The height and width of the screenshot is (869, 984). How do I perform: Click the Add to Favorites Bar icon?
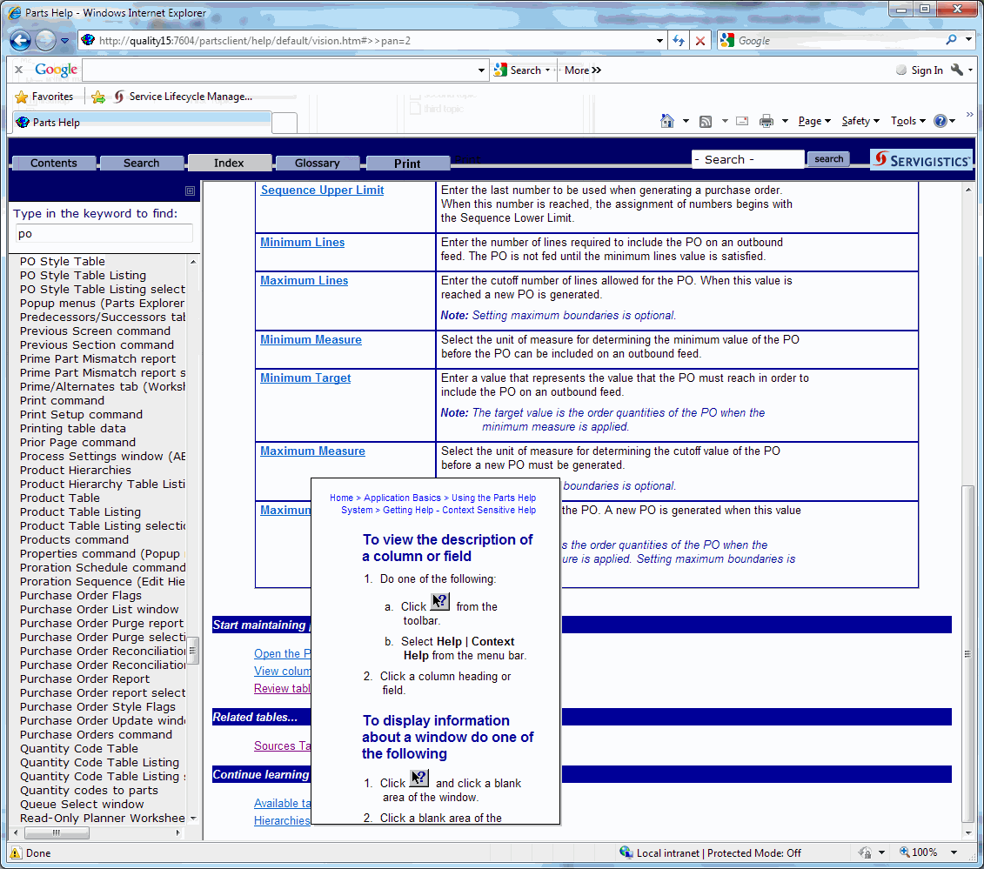tap(98, 97)
